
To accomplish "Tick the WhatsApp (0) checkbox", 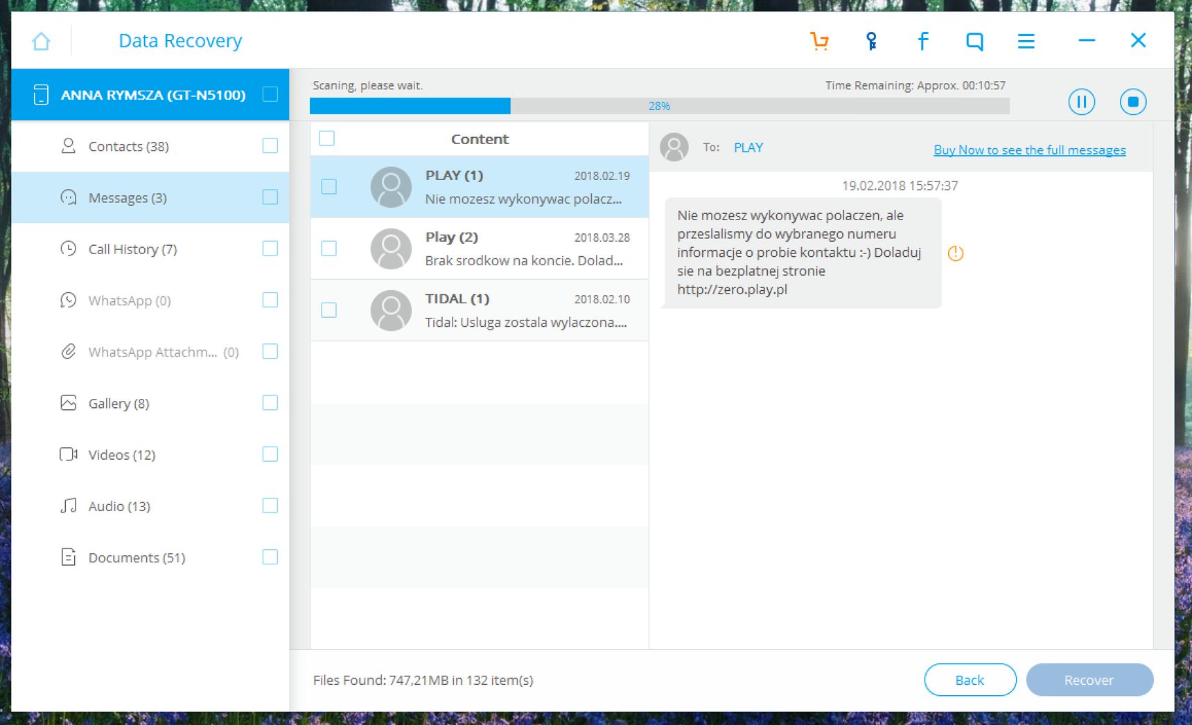I will (270, 300).
